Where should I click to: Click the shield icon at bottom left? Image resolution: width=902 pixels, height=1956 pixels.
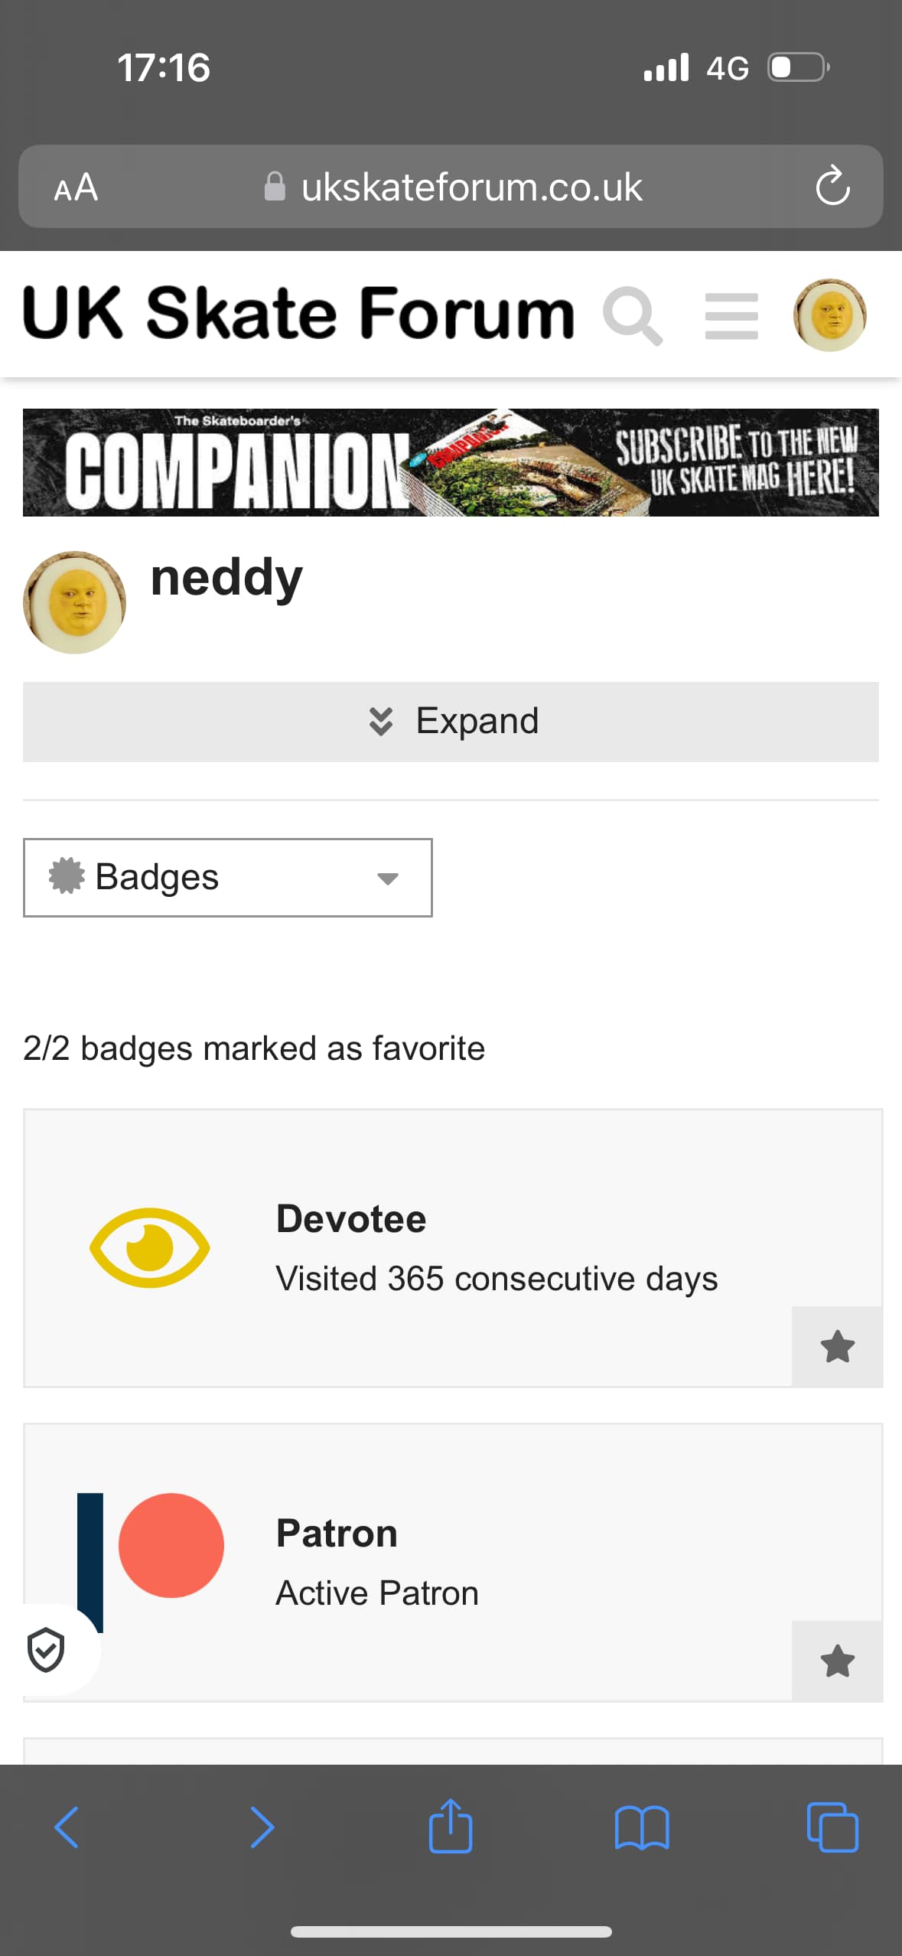(x=46, y=1650)
